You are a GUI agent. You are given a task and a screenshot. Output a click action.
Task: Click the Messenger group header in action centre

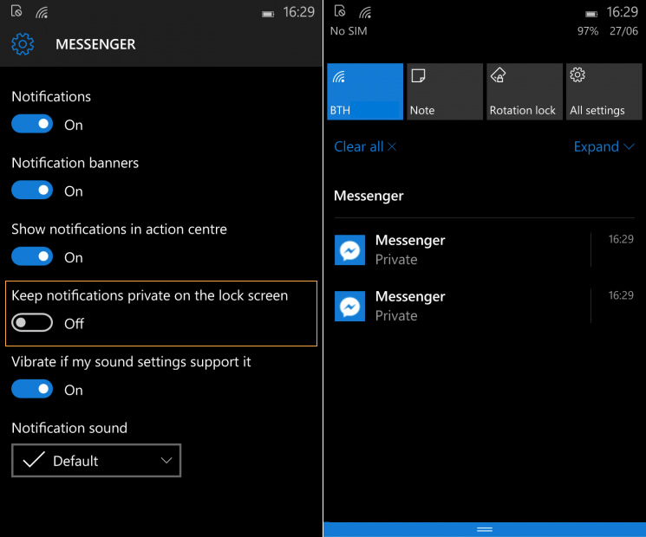click(369, 196)
